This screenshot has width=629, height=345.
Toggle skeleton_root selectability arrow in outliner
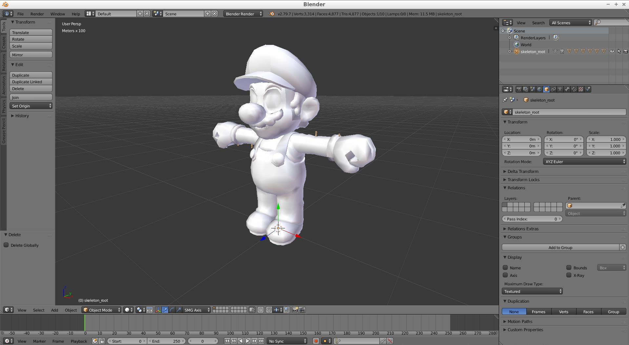pos(619,51)
